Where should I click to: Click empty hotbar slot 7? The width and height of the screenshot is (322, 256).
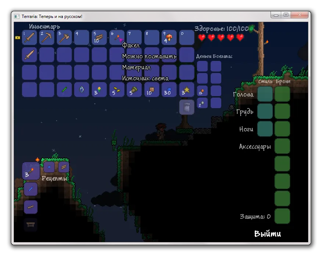[x=134, y=37]
